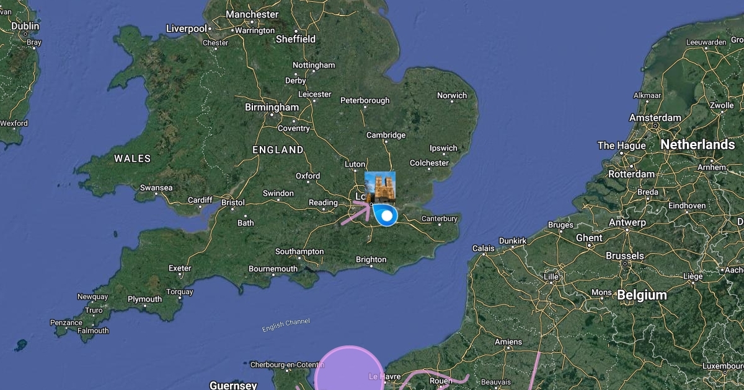This screenshot has width=744, height=390.
Task: Click the Amsterdam city label
Action: [x=655, y=118]
